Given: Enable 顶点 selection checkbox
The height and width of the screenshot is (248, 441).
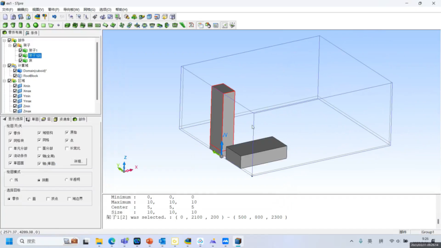Looking at the screenshot, I should point(48,199).
